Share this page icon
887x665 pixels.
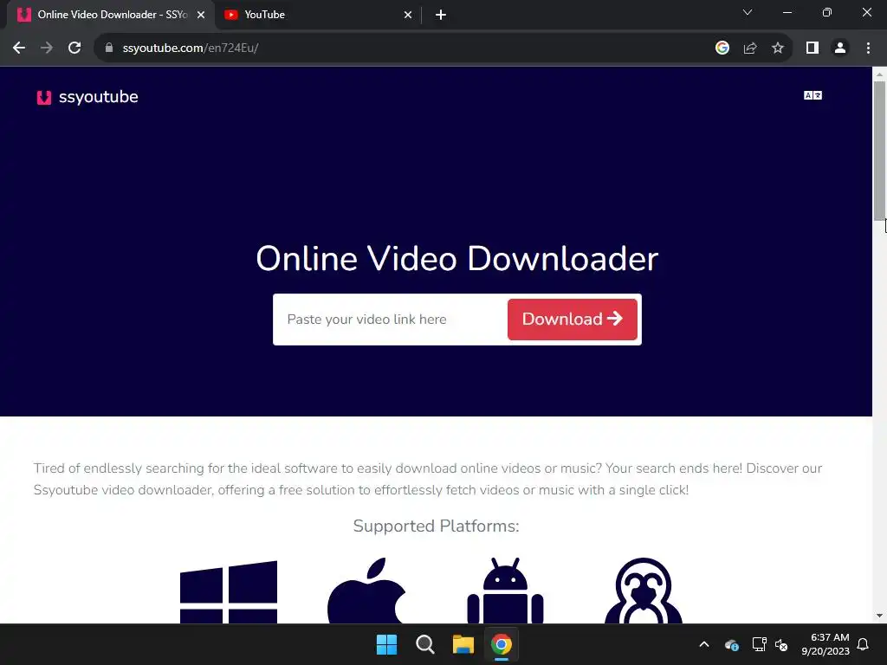(750, 48)
